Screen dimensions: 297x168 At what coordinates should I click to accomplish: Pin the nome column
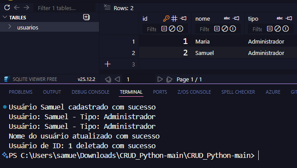tap(236, 18)
